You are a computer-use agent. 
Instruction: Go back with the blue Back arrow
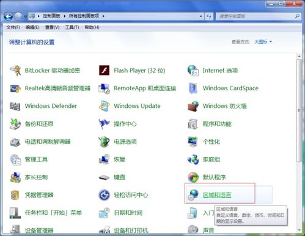[x=8, y=16]
